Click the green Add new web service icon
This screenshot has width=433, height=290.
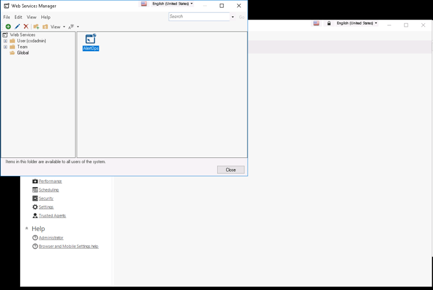click(x=8, y=27)
